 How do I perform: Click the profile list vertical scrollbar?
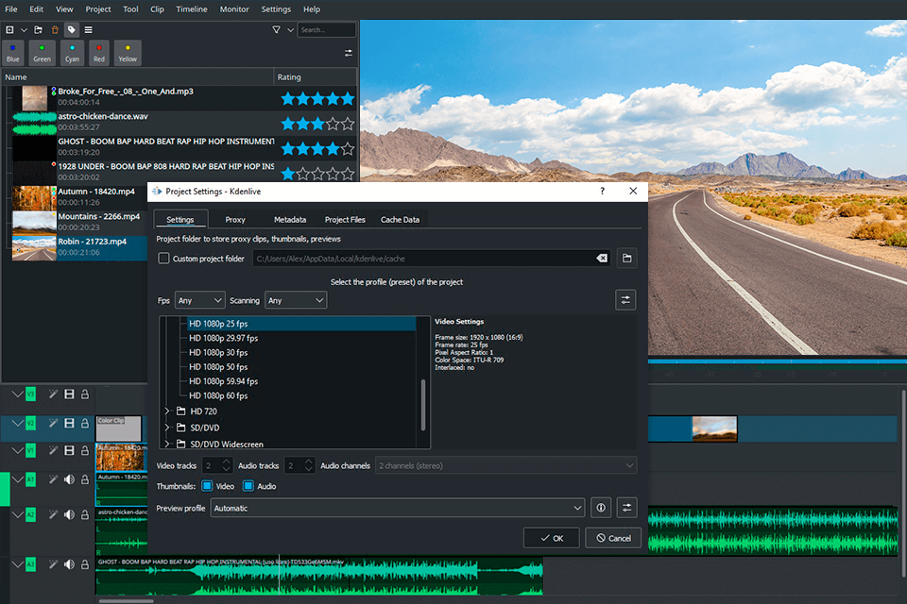423,405
